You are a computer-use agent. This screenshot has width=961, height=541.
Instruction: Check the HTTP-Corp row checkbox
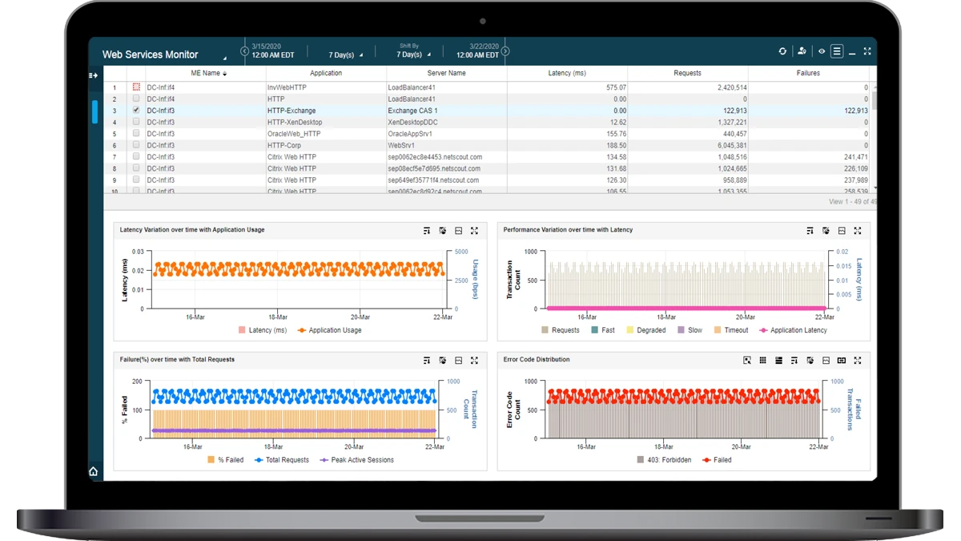click(136, 145)
